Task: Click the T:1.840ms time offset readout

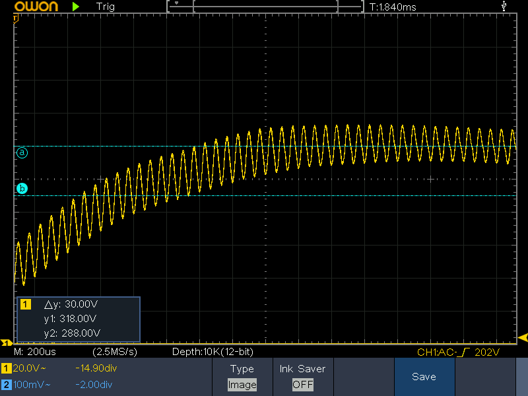Action: click(x=393, y=7)
